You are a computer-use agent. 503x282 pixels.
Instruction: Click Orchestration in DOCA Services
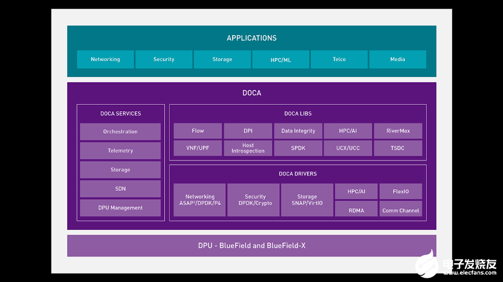(x=120, y=132)
